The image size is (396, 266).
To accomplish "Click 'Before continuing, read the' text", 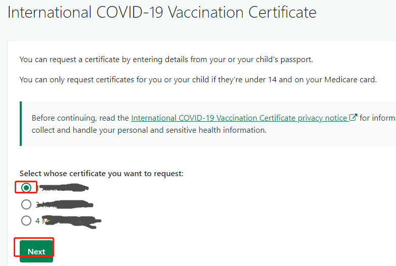I will tap(80, 118).
